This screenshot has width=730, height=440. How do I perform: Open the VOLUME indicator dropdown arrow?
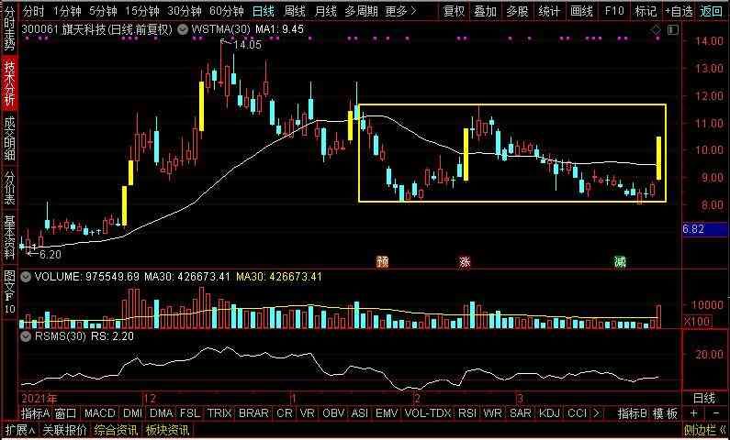point(25,276)
